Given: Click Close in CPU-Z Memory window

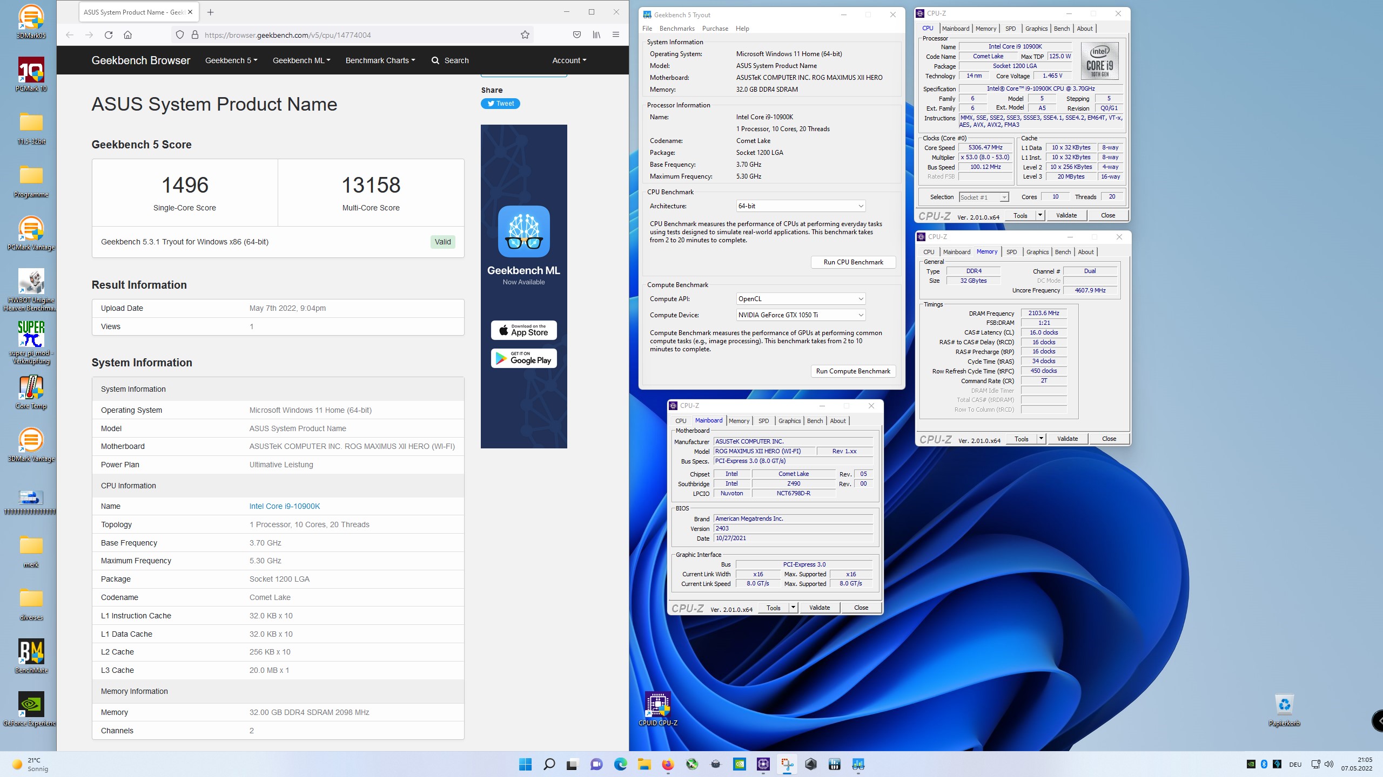Looking at the screenshot, I should (x=1109, y=439).
